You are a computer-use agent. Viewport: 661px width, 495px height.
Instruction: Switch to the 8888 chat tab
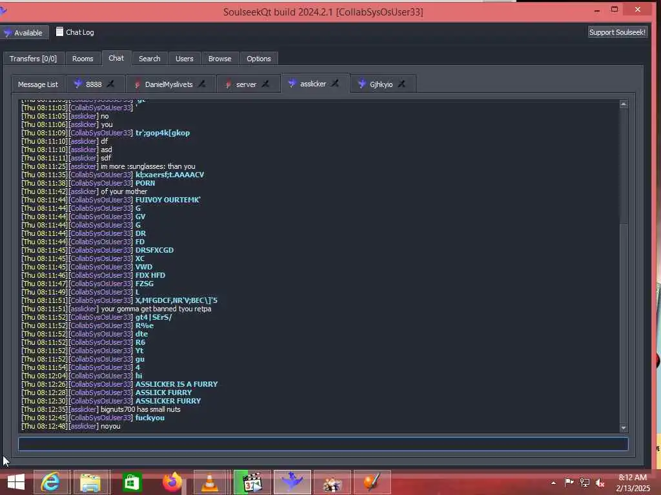pyautogui.click(x=94, y=84)
